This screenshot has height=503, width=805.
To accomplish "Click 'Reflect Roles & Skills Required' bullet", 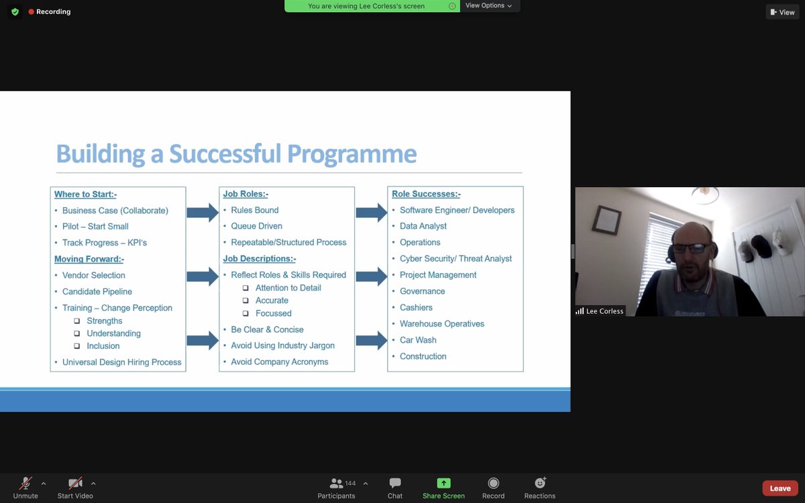I will [x=288, y=275].
